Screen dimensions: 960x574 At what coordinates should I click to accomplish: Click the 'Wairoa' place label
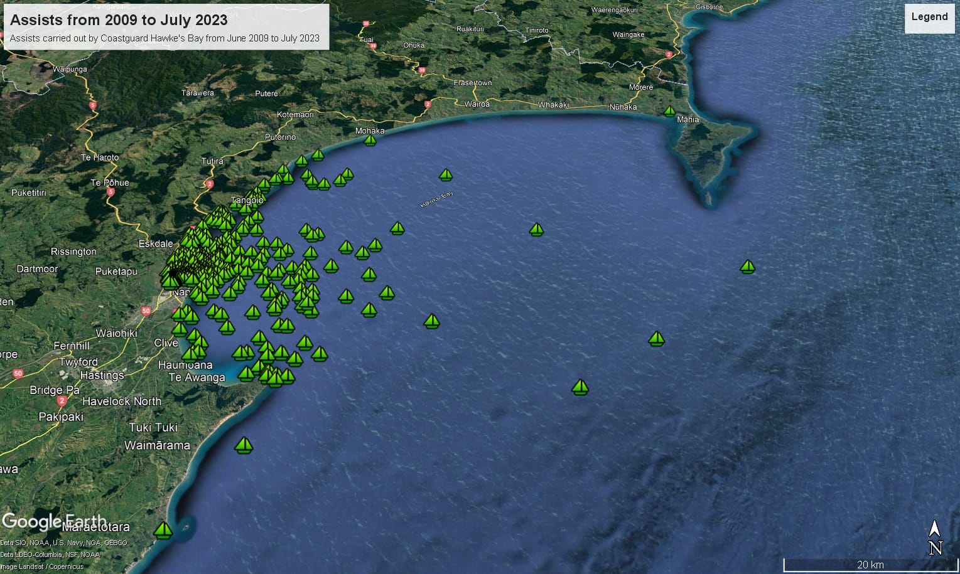click(477, 104)
